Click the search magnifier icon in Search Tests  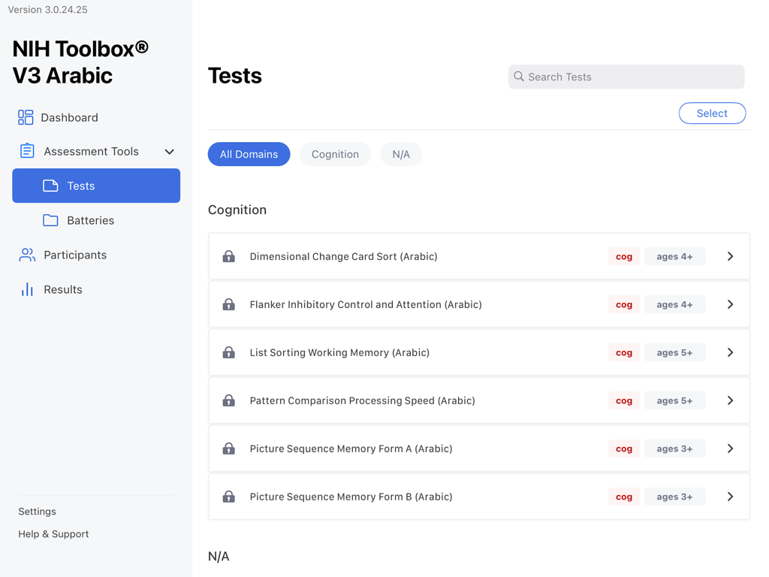click(x=519, y=77)
